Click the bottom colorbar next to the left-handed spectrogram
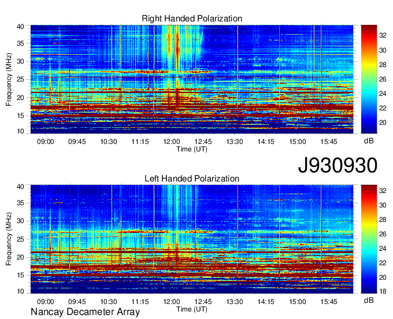 [x=369, y=239]
